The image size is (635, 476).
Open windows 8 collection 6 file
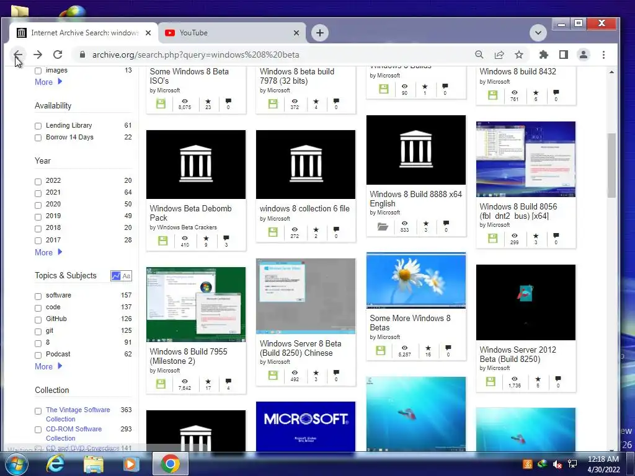[x=304, y=208]
